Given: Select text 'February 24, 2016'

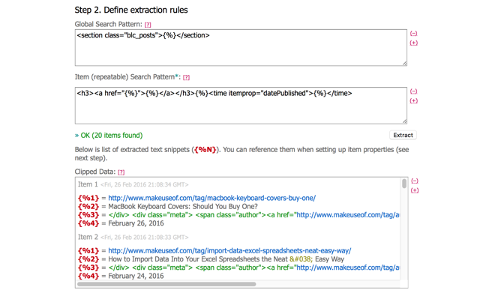Looking at the screenshot, I should coord(136,276).
